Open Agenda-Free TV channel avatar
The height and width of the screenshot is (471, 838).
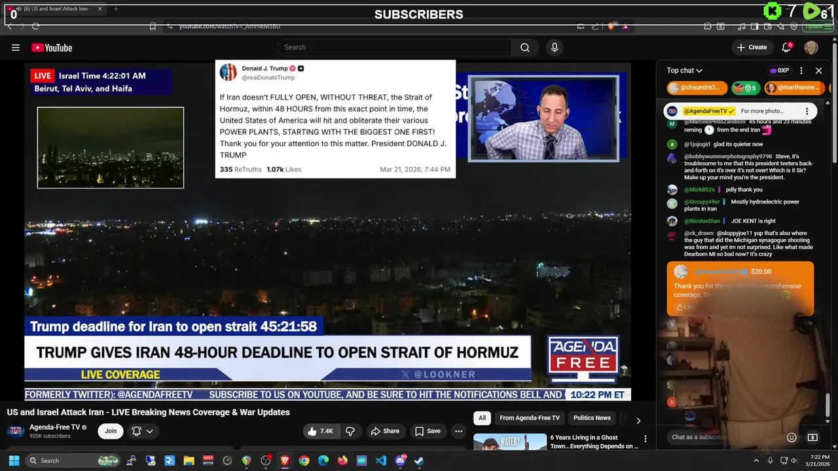(x=16, y=431)
